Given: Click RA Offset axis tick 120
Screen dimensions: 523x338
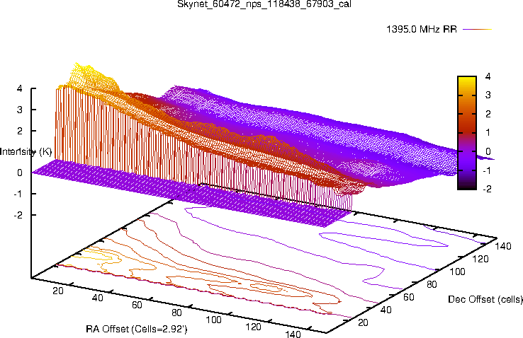Looking at the screenshot, I should click(254, 327).
